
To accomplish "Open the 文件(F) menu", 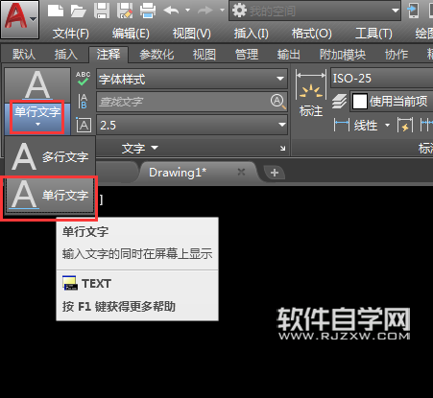I will [71, 34].
